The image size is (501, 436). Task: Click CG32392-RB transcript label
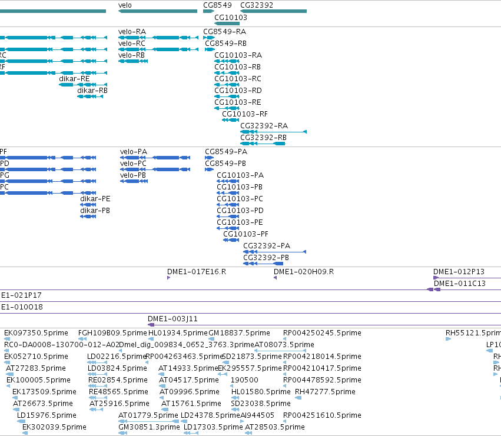point(263,138)
